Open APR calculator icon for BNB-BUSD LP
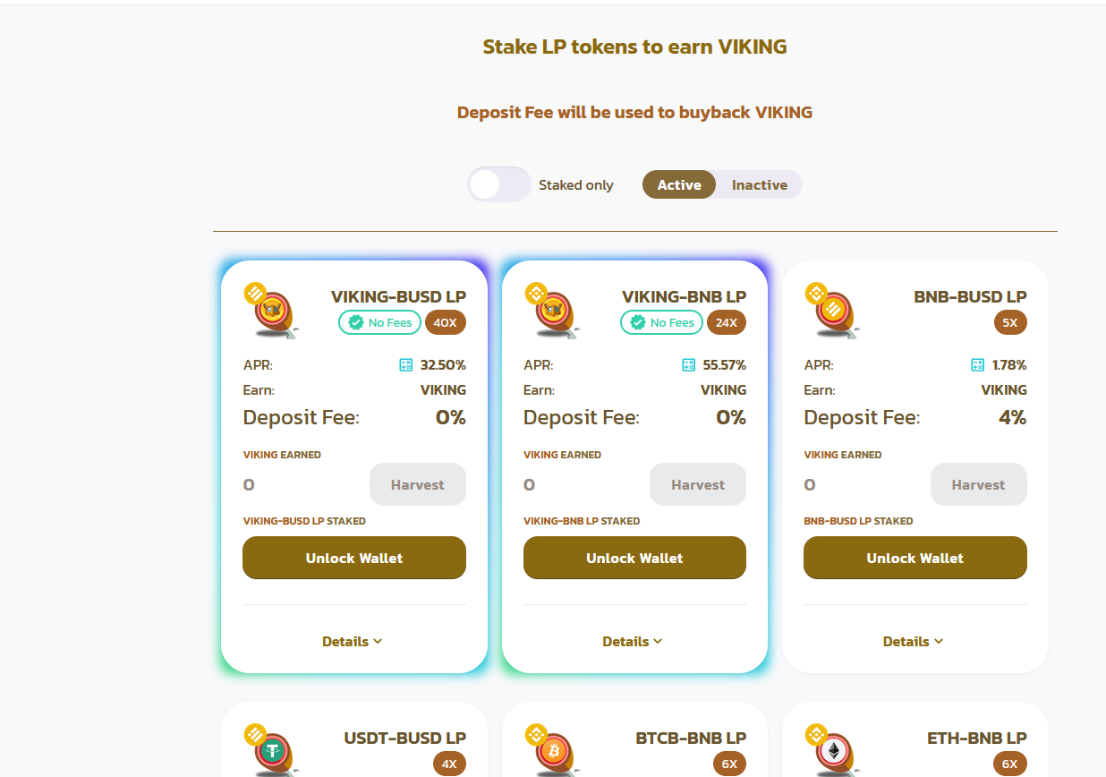Screen dimensions: 1106x777 click(978, 365)
